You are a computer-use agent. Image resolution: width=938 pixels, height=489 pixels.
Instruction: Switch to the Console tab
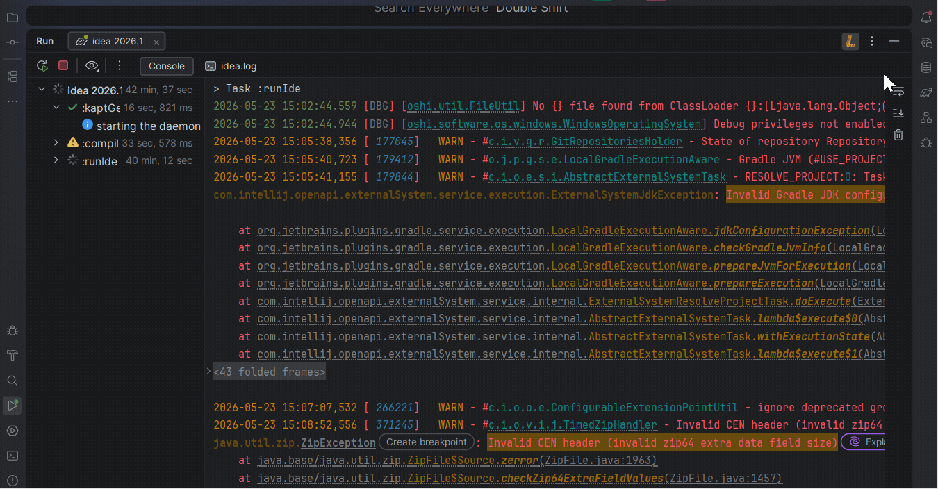click(167, 66)
